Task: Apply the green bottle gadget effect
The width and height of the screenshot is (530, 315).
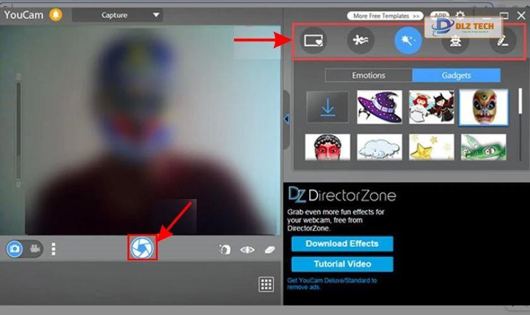Action: (483, 147)
